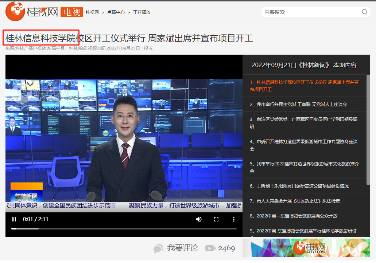Go to 点播中心 in breadcrumb
The width and height of the screenshot is (376, 263).
tap(116, 12)
